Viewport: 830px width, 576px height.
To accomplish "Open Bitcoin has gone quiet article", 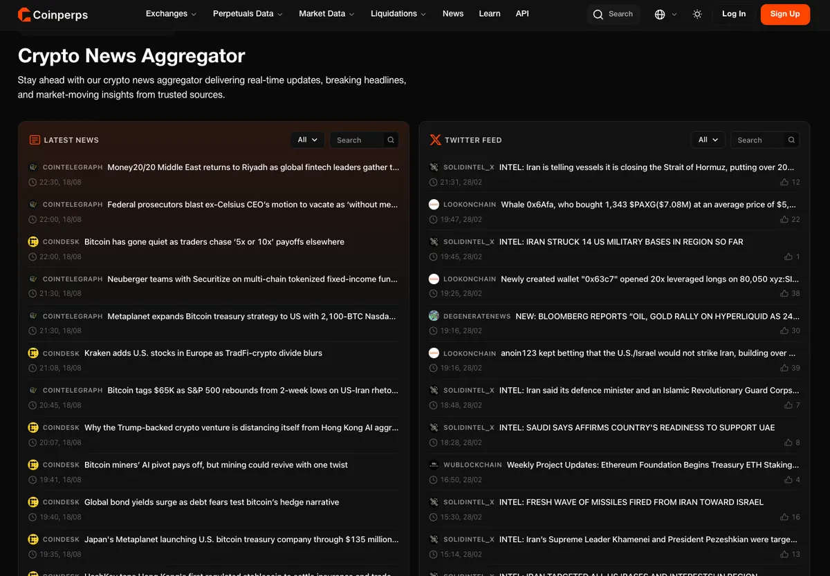I will [214, 242].
